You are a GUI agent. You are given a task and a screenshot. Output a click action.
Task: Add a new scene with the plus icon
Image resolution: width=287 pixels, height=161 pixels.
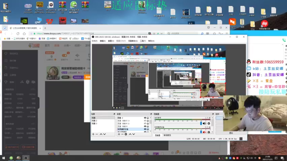[x=93, y=134]
